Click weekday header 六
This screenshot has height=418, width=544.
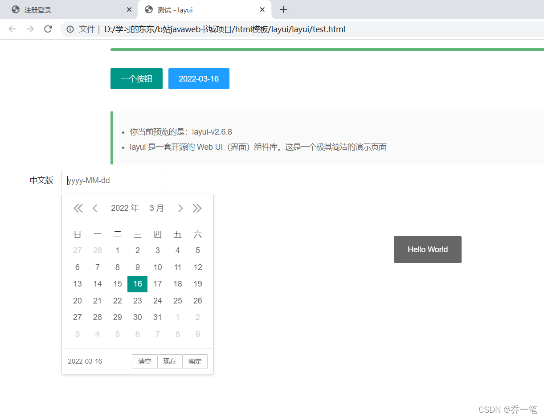(x=198, y=234)
